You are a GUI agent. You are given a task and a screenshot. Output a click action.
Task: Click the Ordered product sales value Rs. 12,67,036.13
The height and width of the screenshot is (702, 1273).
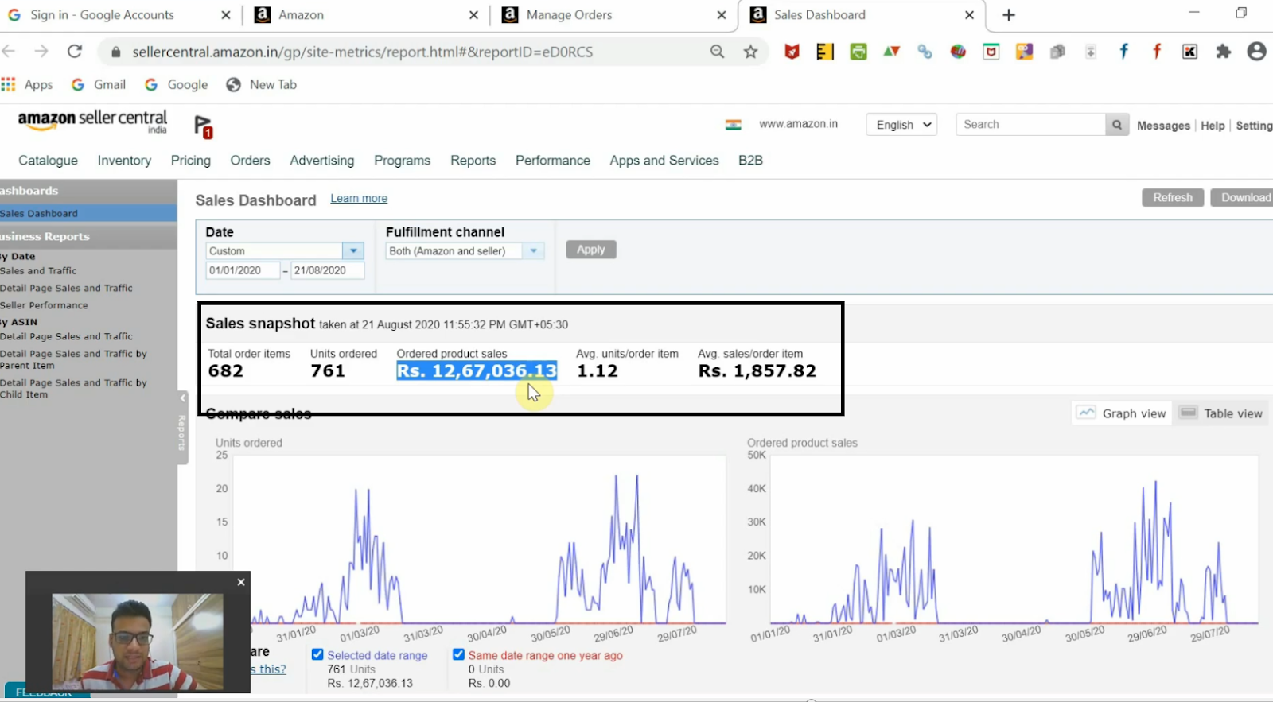pos(477,370)
